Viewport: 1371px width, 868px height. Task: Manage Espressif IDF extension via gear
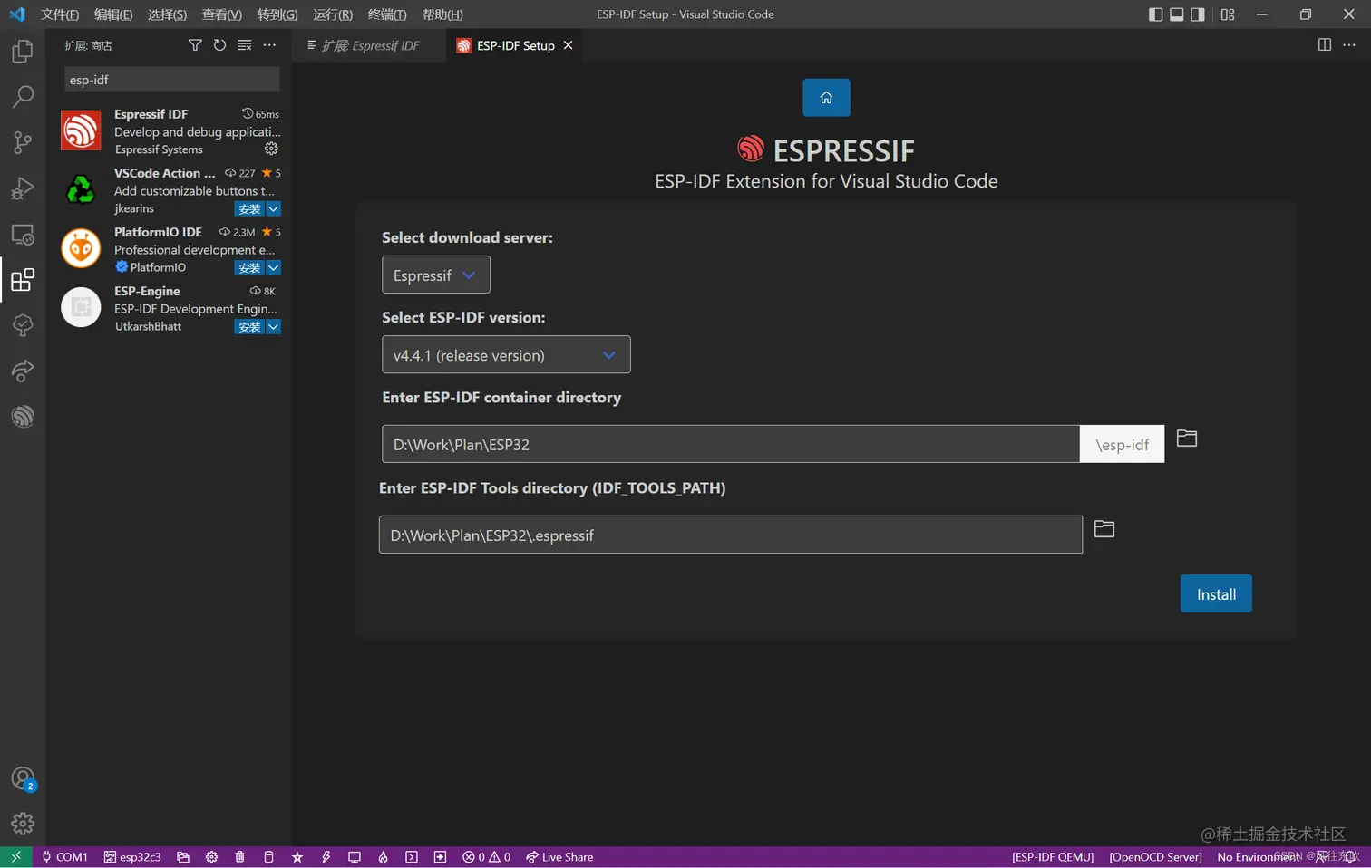point(271,149)
